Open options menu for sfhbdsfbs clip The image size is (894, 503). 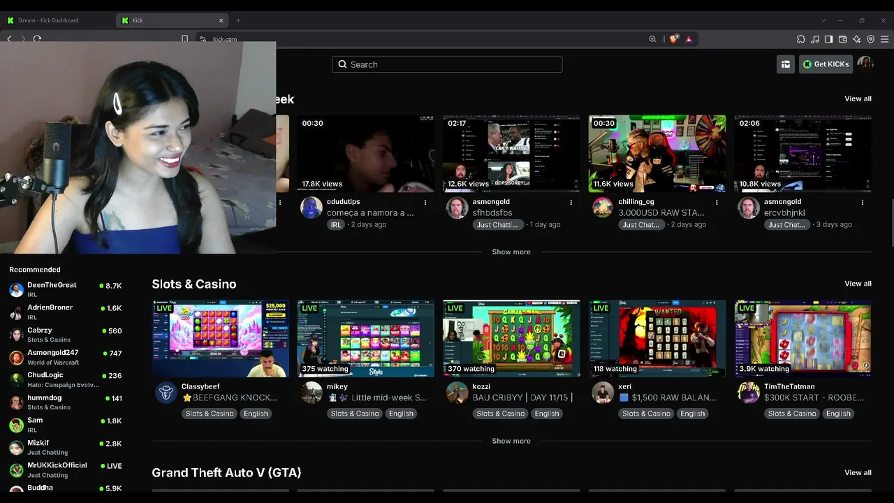pos(571,203)
